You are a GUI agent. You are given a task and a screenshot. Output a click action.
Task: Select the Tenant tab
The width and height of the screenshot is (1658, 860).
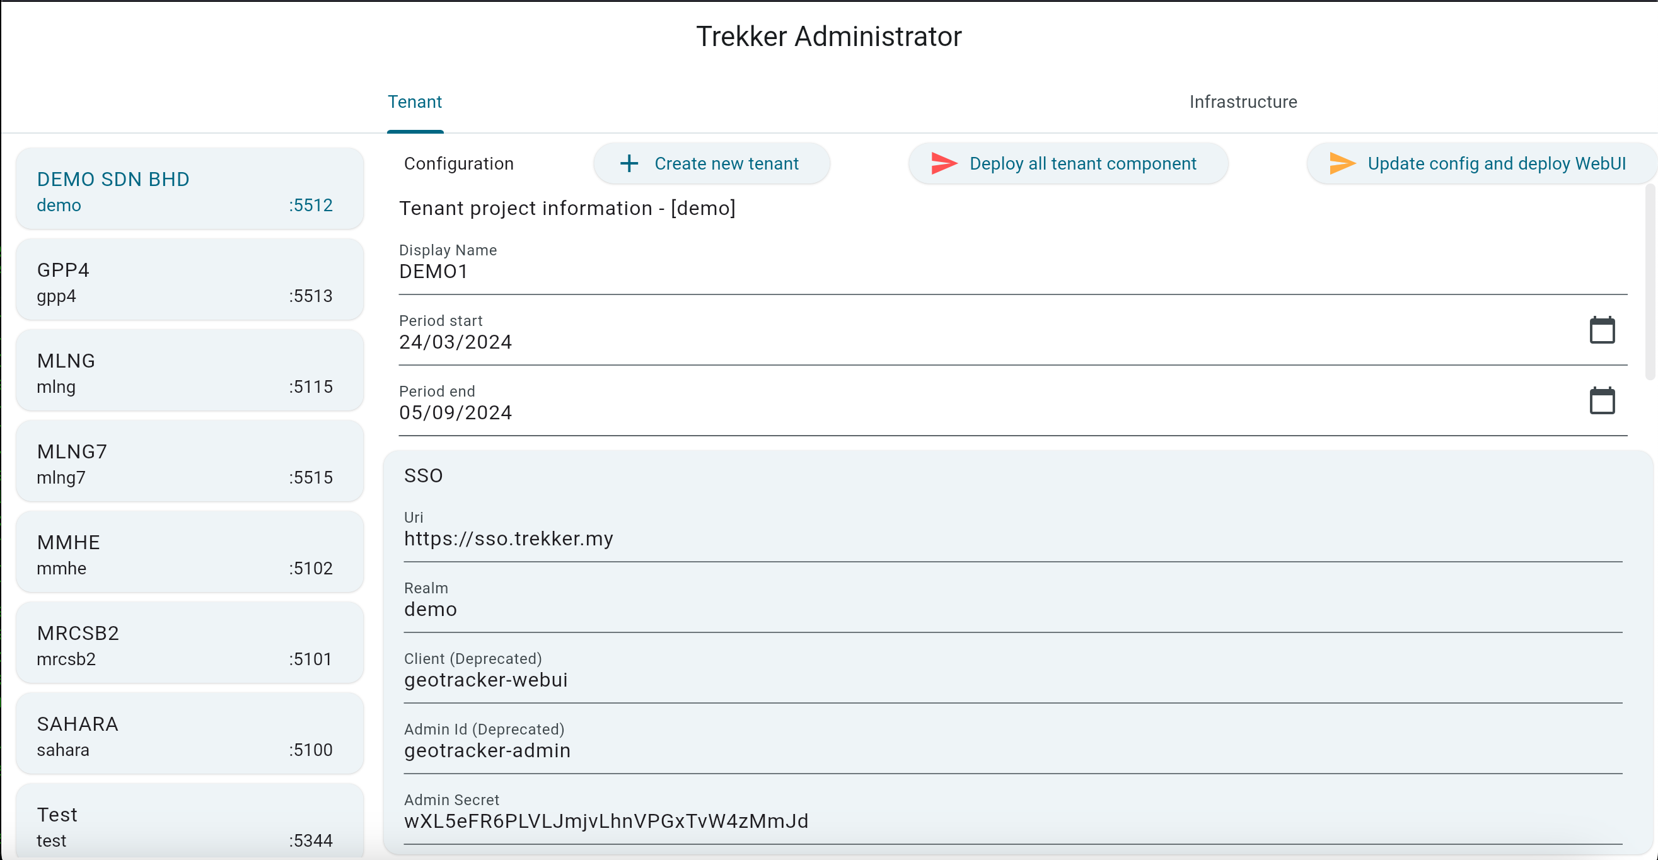[x=415, y=102]
